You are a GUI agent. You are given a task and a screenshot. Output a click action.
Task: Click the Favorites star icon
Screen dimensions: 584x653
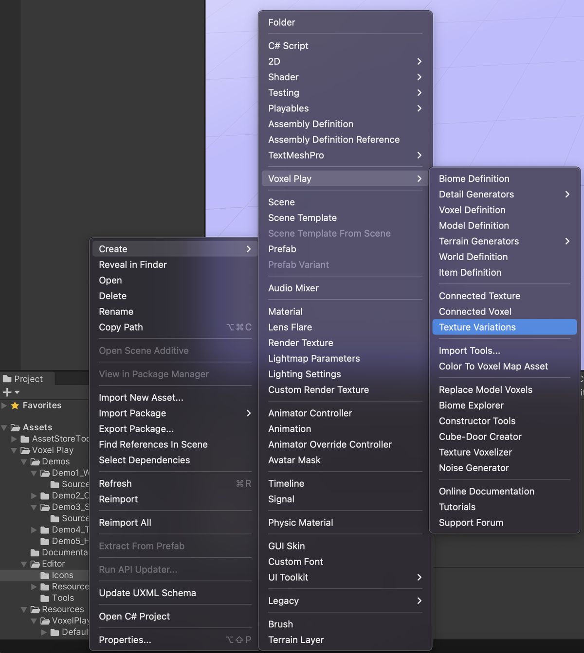[15, 406]
